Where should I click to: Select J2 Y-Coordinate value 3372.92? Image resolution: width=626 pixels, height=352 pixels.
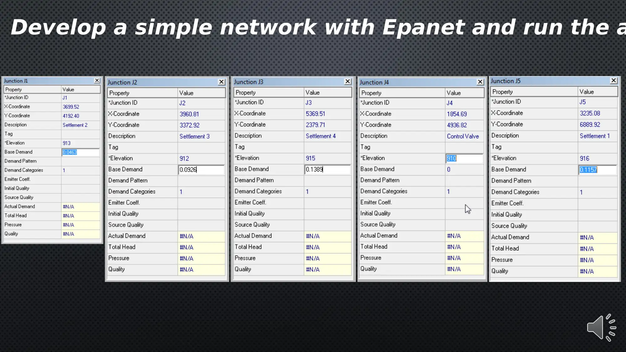pos(190,125)
